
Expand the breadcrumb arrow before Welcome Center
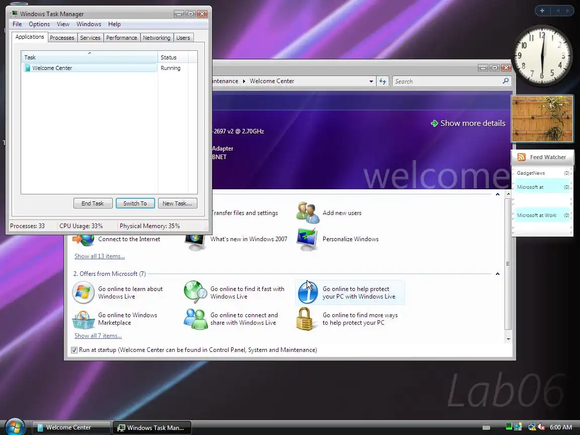click(244, 81)
